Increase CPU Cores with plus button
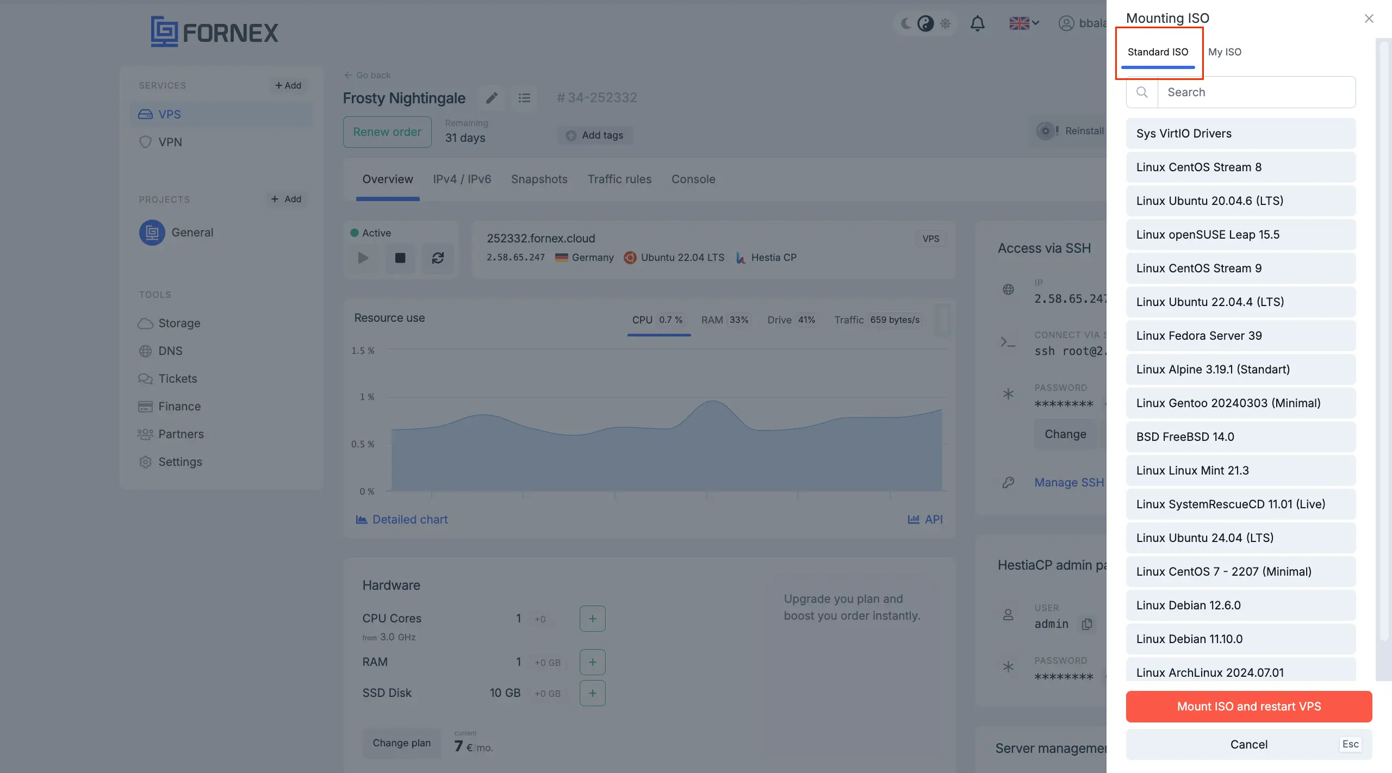The height and width of the screenshot is (773, 1392). pos(593,619)
